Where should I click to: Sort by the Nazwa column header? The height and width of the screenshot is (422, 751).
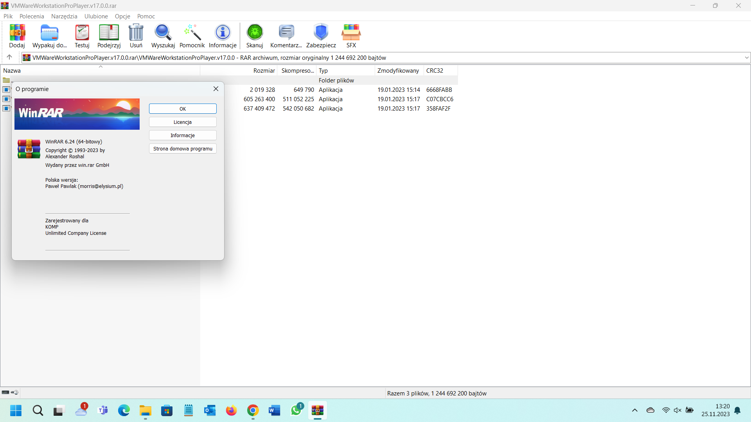(100, 70)
